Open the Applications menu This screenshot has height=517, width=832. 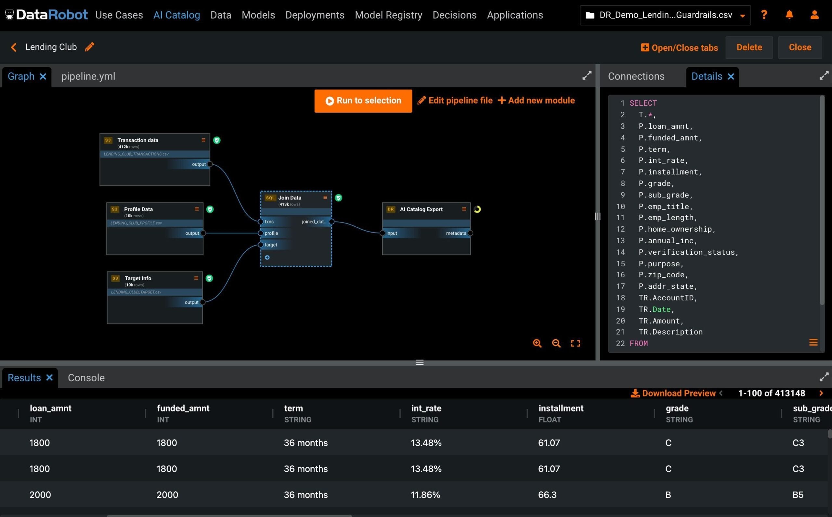coord(515,15)
